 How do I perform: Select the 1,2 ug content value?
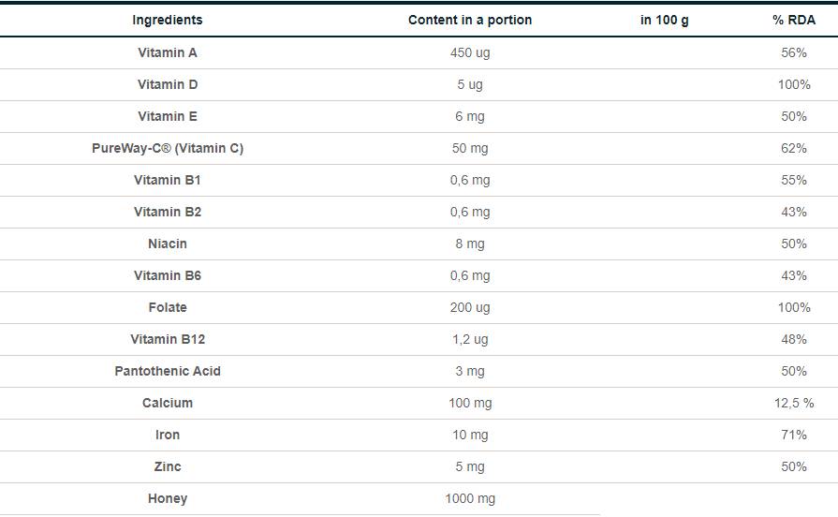tap(469, 339)
